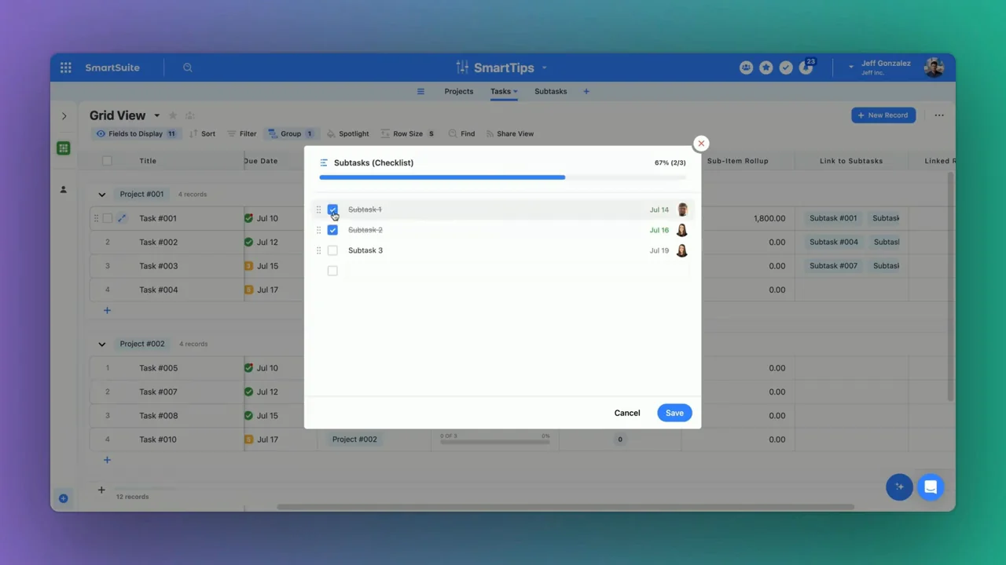The image size is (1006, 565).
Task: Open more options ellipsis beside New Record
Action: pos(939,115)
